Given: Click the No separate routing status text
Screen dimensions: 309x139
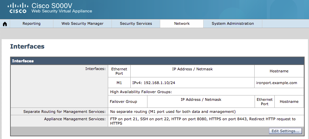Looking at the screenshot, I should (173, 112).
